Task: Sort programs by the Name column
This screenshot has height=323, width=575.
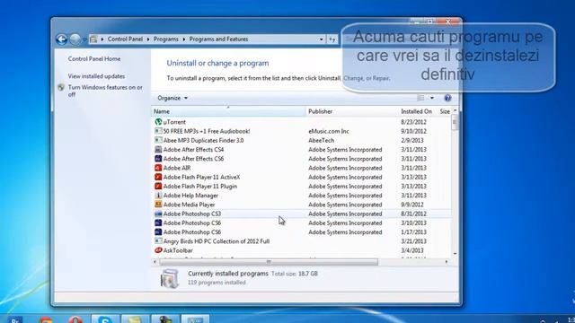Action: (x=228, y=111)
